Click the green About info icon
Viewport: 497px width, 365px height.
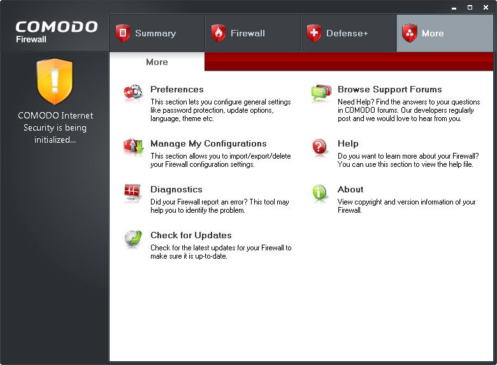click(x=319, y=192)
